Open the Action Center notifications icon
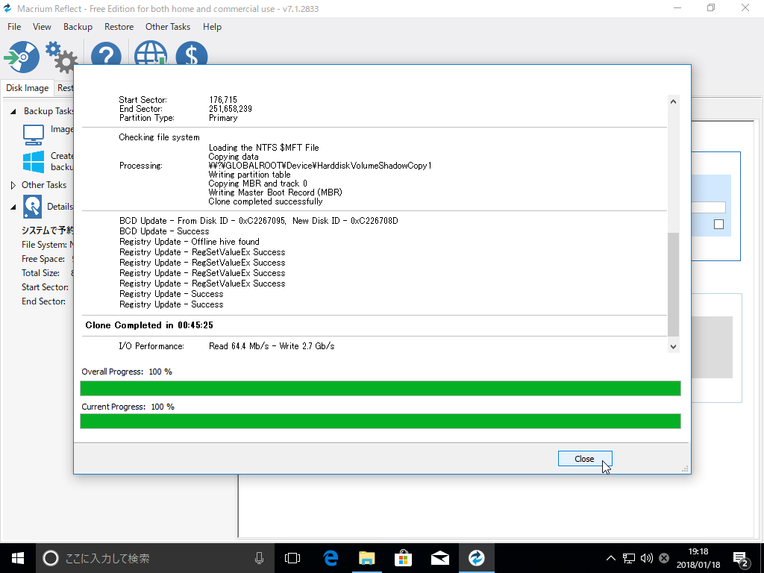The width and height of the screenshot is (764, 573). coord(741,560)
